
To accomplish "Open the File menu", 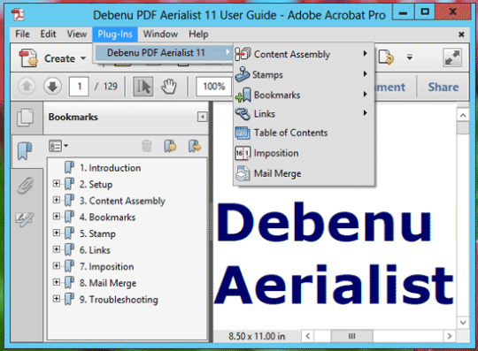I will (22, 34).
